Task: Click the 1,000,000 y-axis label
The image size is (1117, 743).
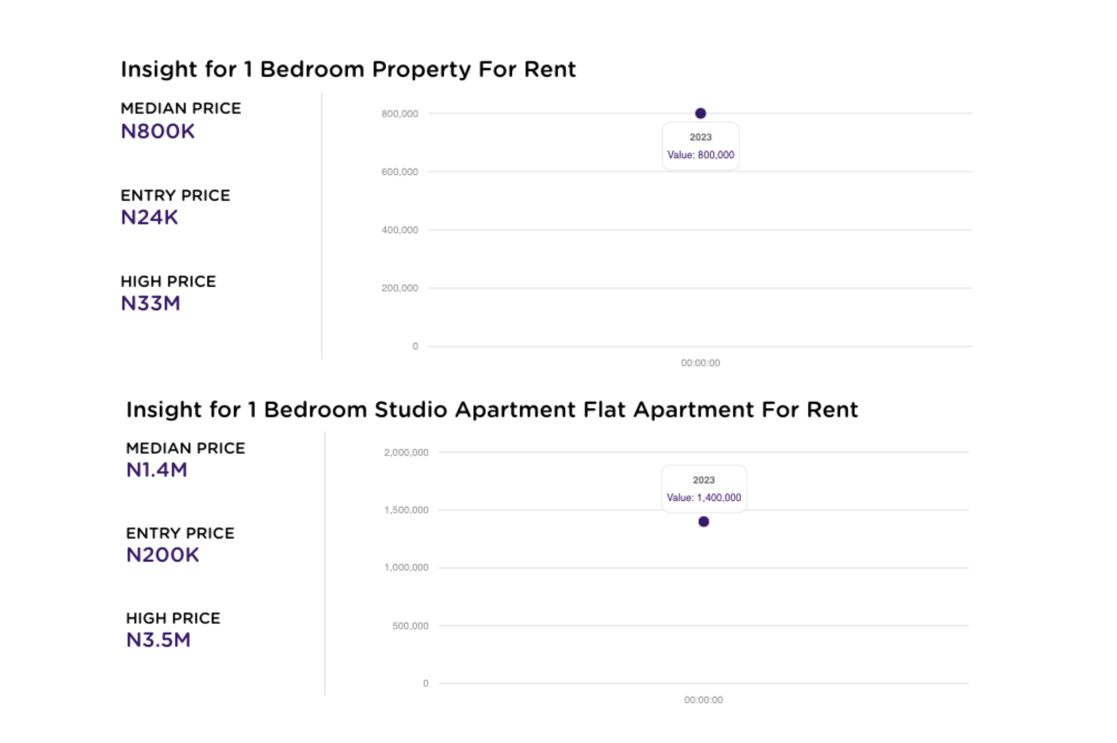Action: point(406,568)
